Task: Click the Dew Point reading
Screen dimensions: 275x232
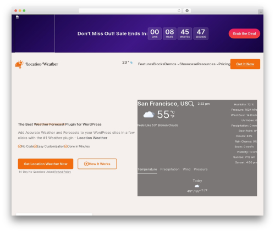Action: pyautogui.click(x=248, y=131)
